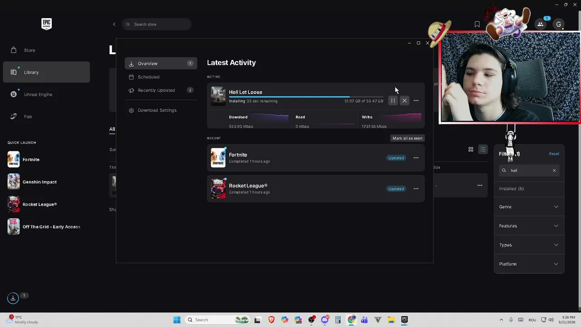Open Calculator from taskbar

(338, 320)
